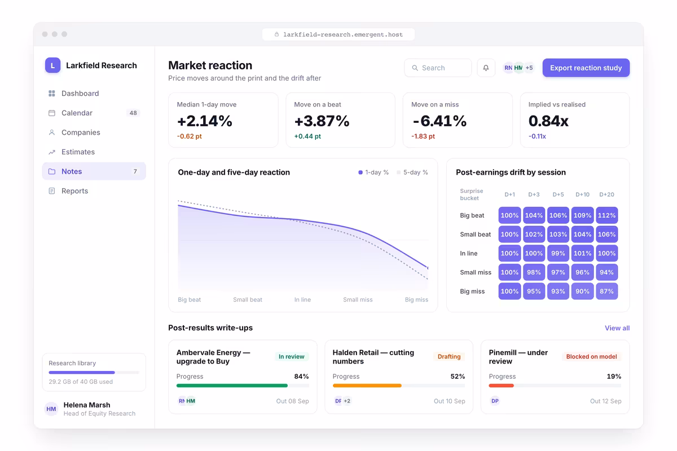
Task: Click Small miss label on chart axis
Action: coord(358,300)
